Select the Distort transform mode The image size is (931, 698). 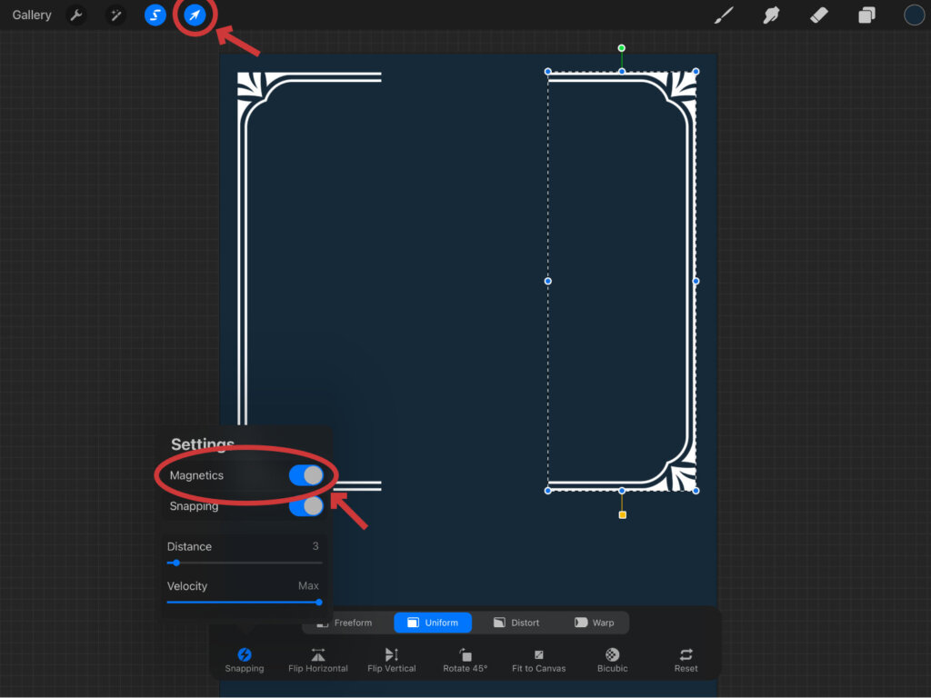click(x=516, y=623)
